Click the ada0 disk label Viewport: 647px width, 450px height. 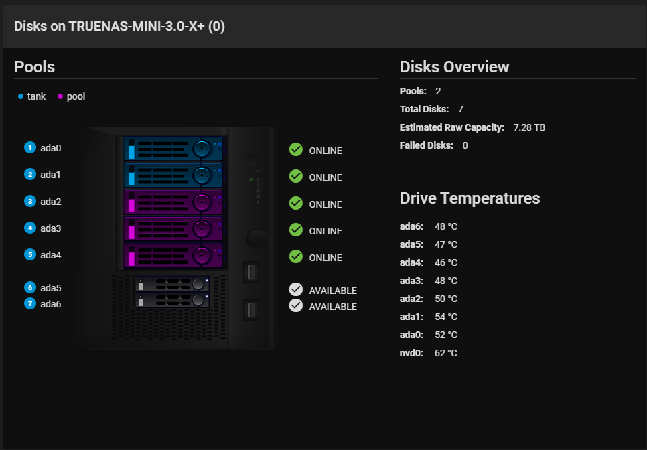coord(51,148)
